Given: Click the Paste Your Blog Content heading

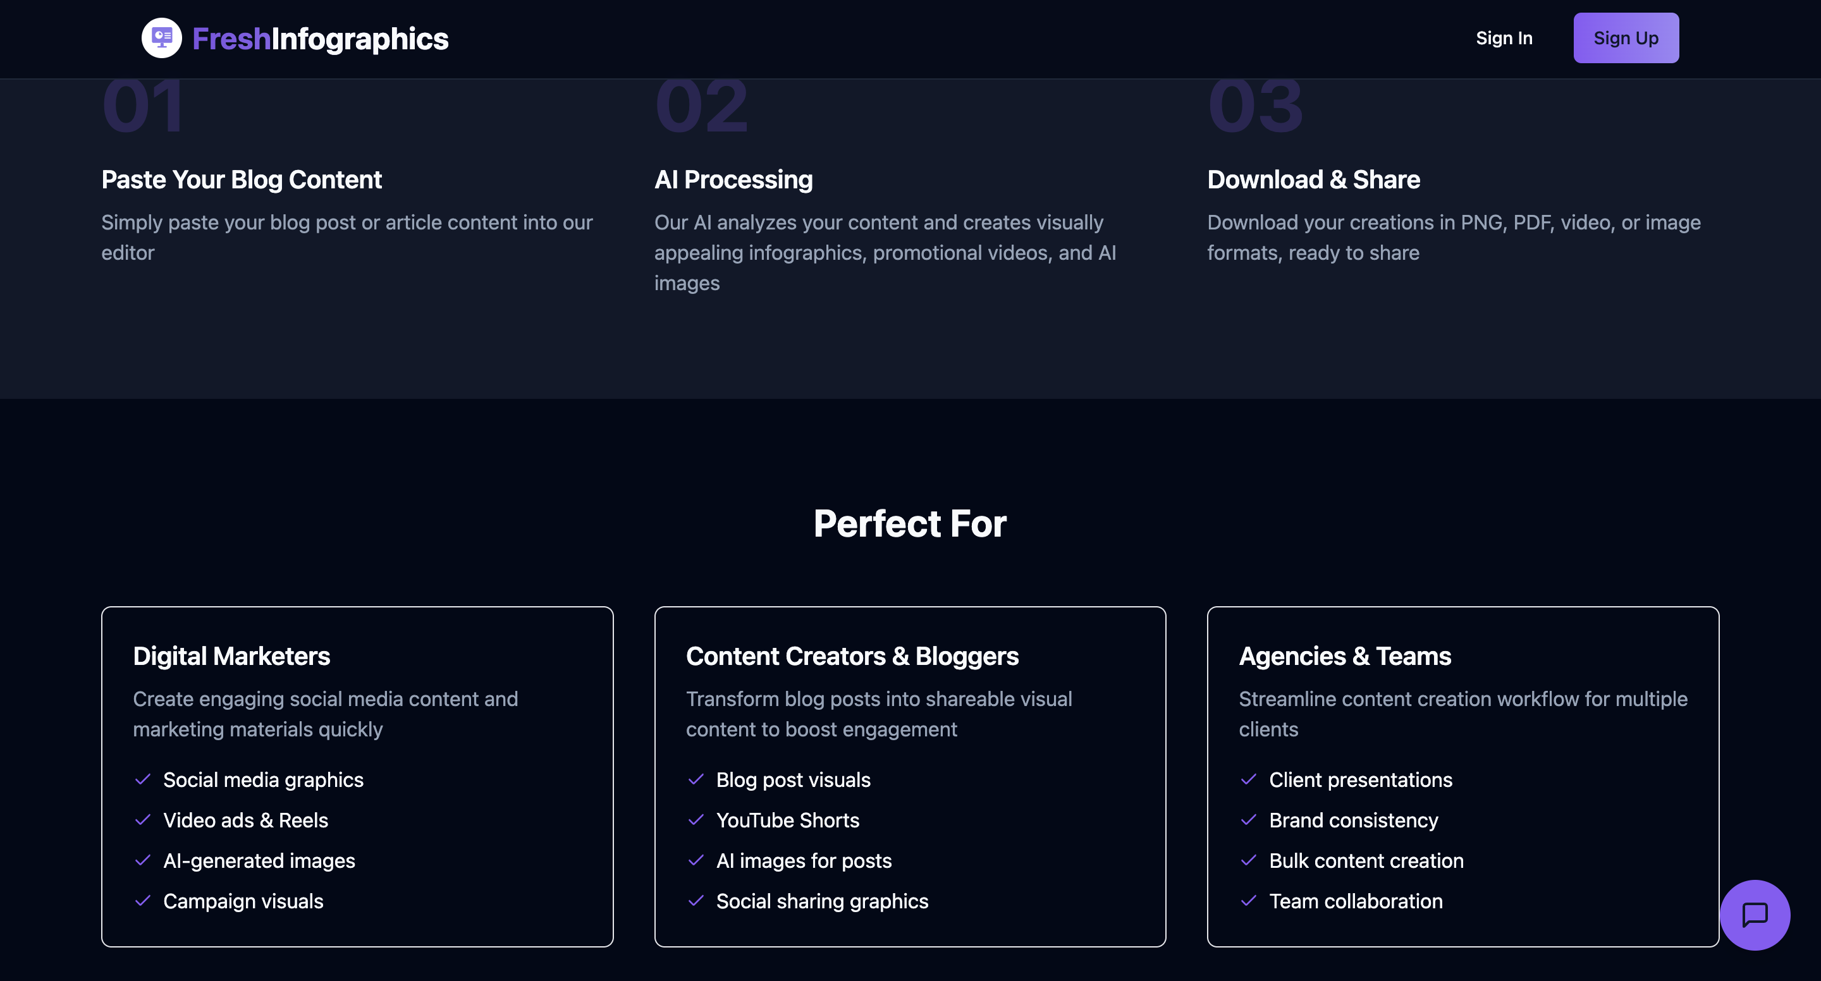Looking at the screenshot, I should coord(241,180).
